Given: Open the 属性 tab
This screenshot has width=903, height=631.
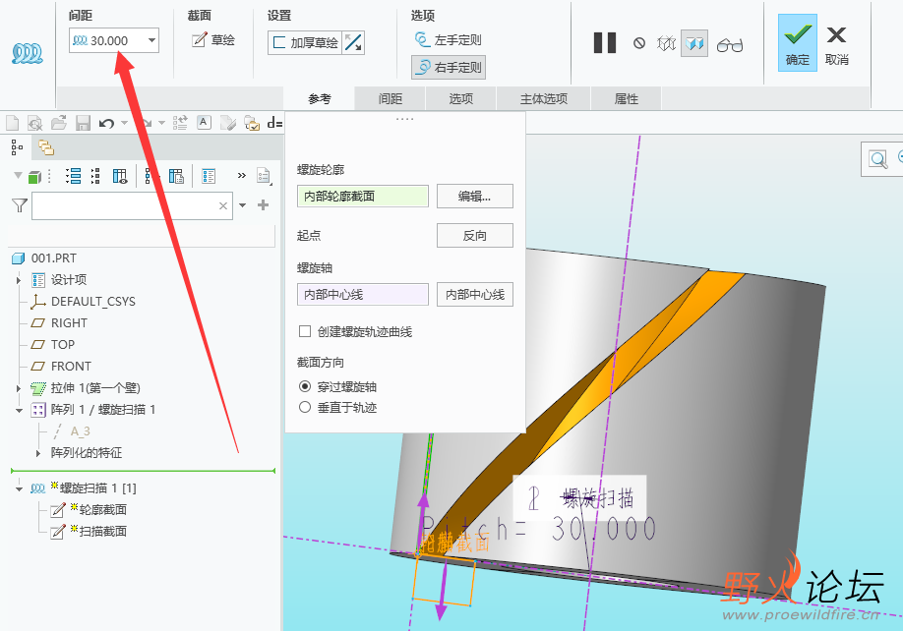Looking at the screenshot, I should pos(626,99).
